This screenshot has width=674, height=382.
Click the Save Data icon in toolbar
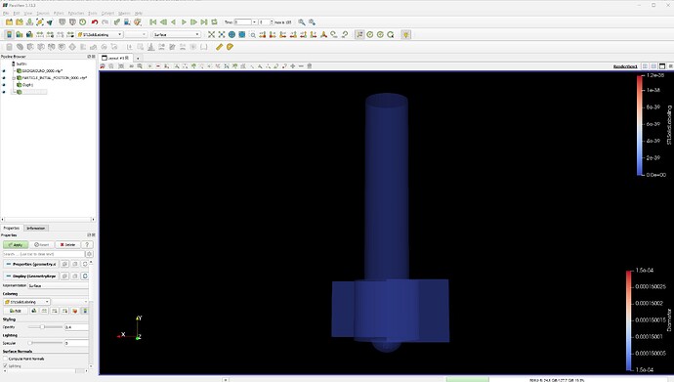[x=29, y=22]
